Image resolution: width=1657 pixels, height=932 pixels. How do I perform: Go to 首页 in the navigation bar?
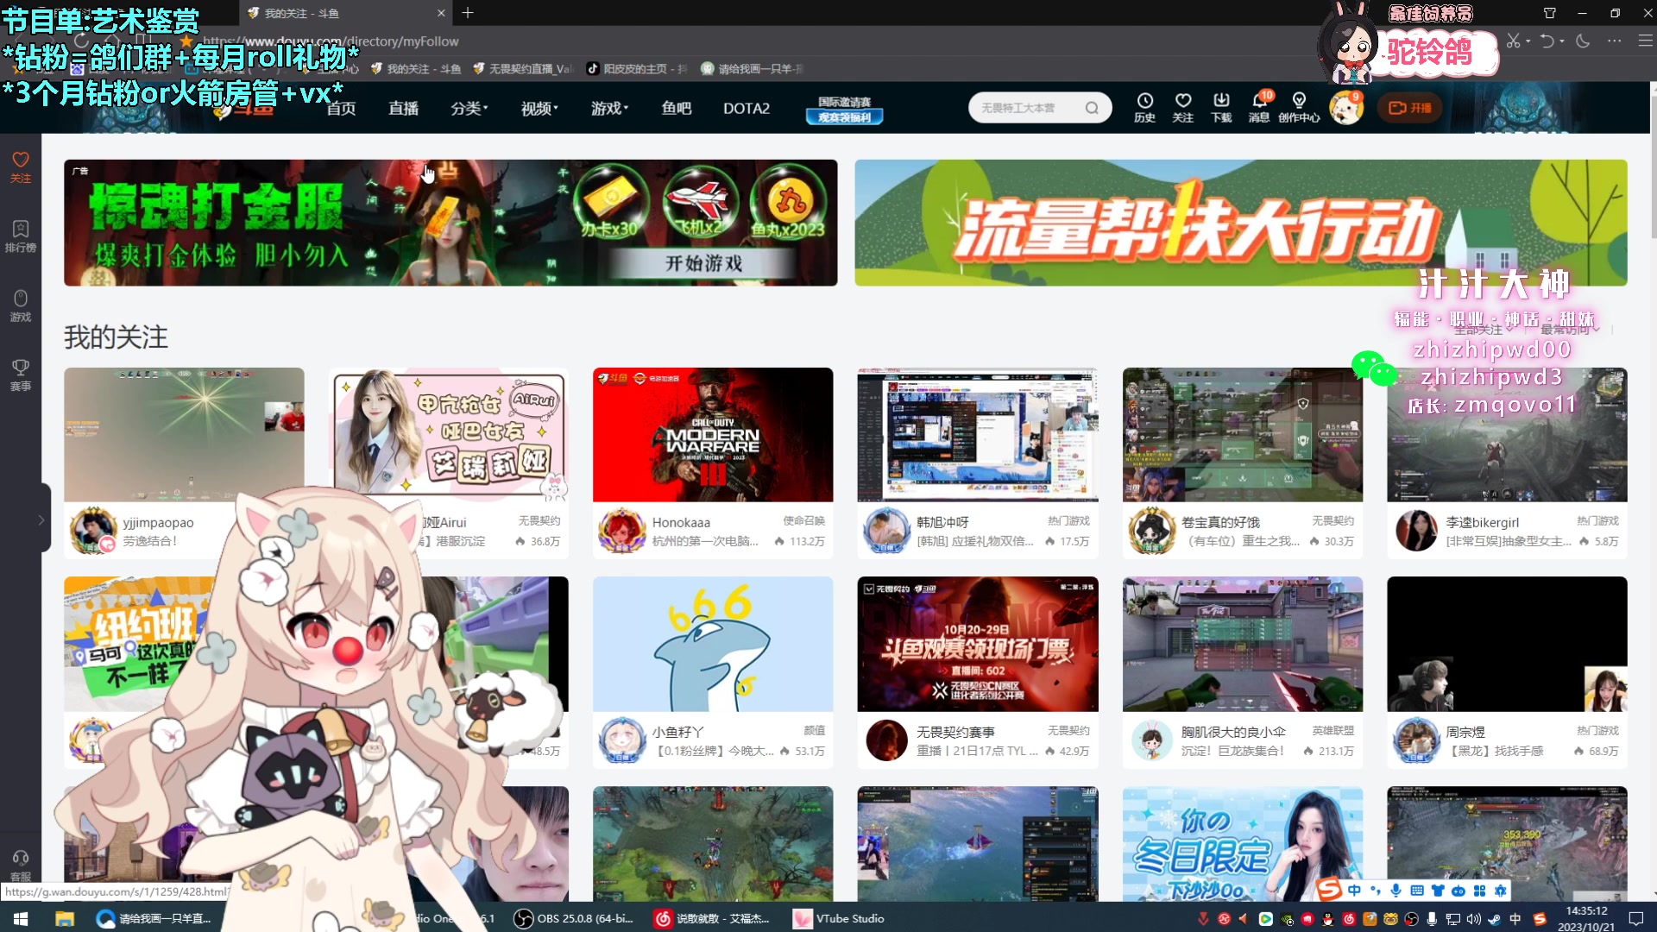(341, 108)
